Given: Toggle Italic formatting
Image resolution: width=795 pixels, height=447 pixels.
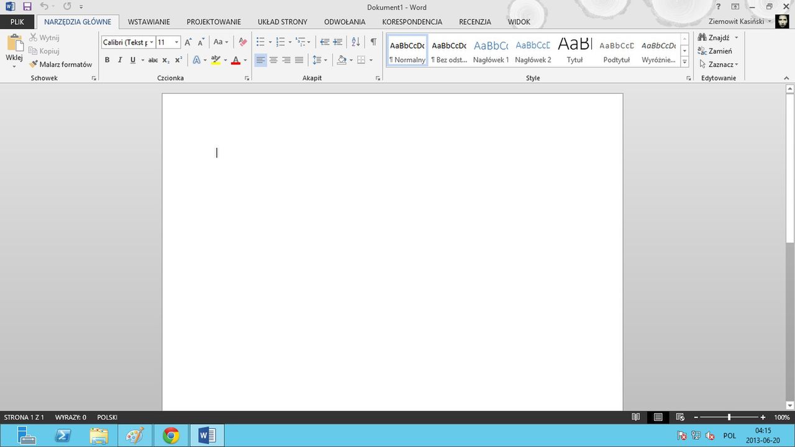Looking at the screenshot, I should pyautogui.click(x=120, y=60).
